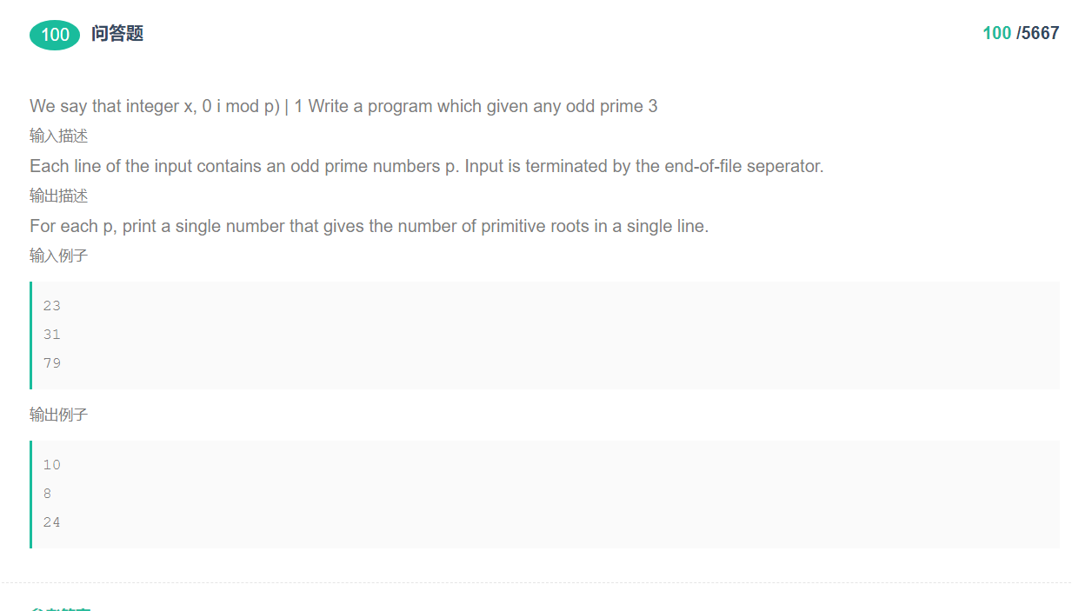The width and height of the screenshot is (1072, 611).
Task: Click the "We say that integer x" problem statement
Action: pyautogui.click(x=343, y=106)
